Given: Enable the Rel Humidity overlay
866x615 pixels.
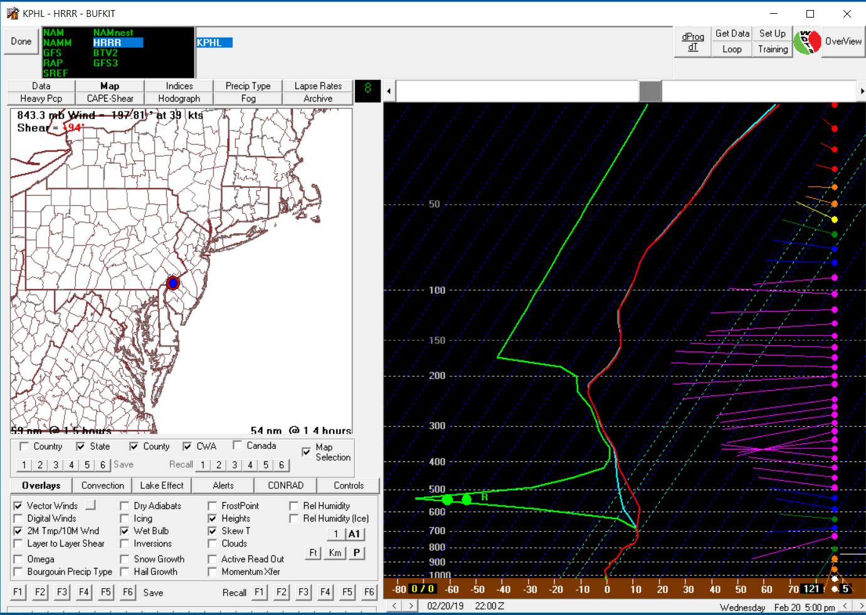Looking at the screenshot, I should tap(293, 506).
